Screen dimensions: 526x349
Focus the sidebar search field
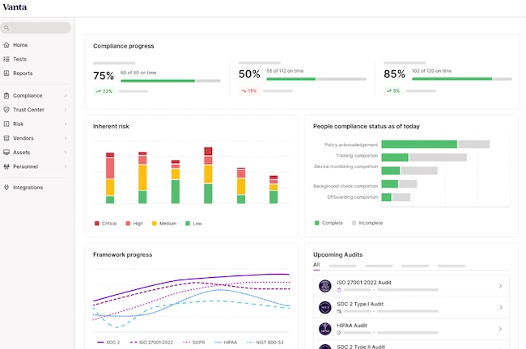coord(36,27)
